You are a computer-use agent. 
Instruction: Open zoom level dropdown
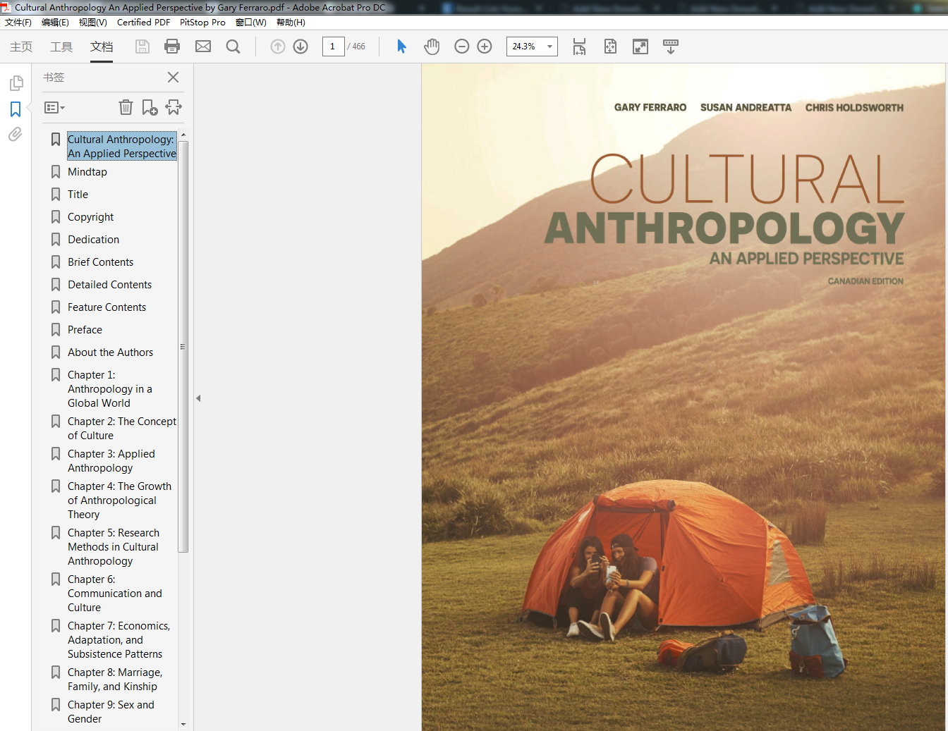coord(549,47)
